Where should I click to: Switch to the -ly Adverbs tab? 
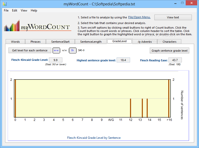145,42
